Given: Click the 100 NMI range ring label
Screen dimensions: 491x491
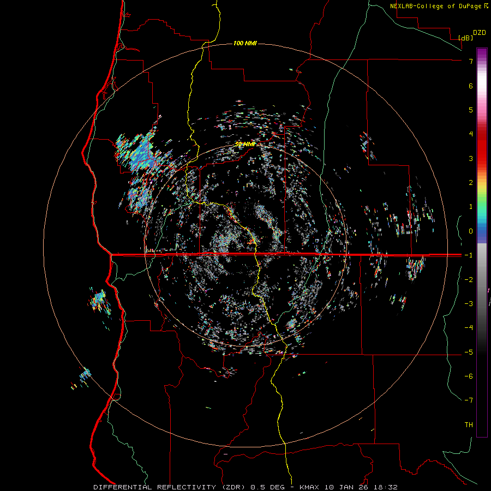Looking at the screenshot, I should coord(245,43).
